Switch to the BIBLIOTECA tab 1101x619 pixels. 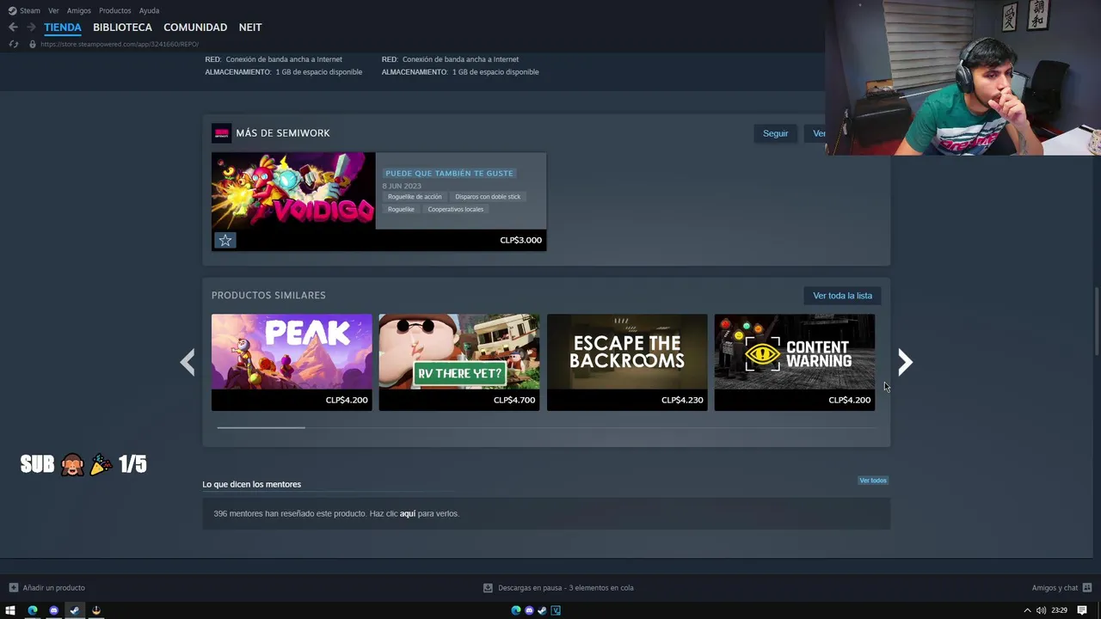(122, 28)
